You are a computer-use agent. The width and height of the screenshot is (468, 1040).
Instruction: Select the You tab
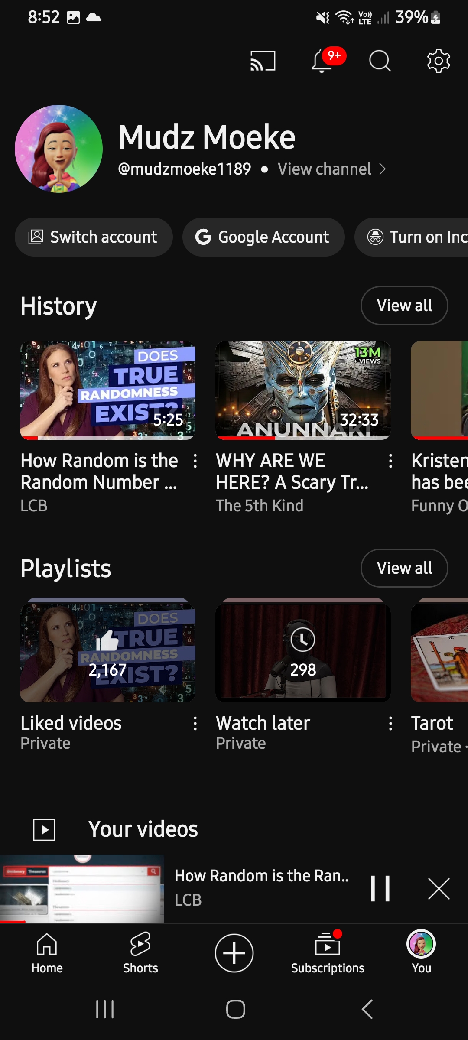pos(421,952)
